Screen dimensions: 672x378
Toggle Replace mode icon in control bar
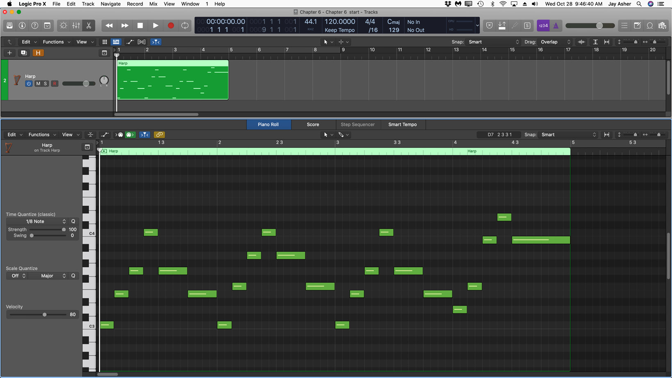490,25
